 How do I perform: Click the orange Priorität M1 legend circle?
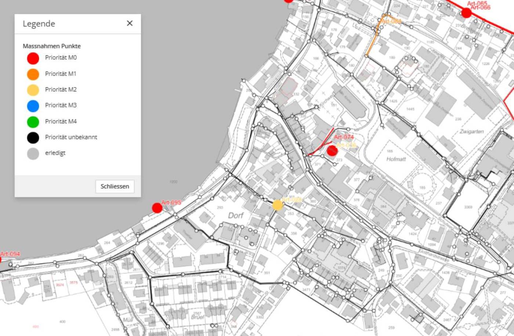[x=33, y=74]
